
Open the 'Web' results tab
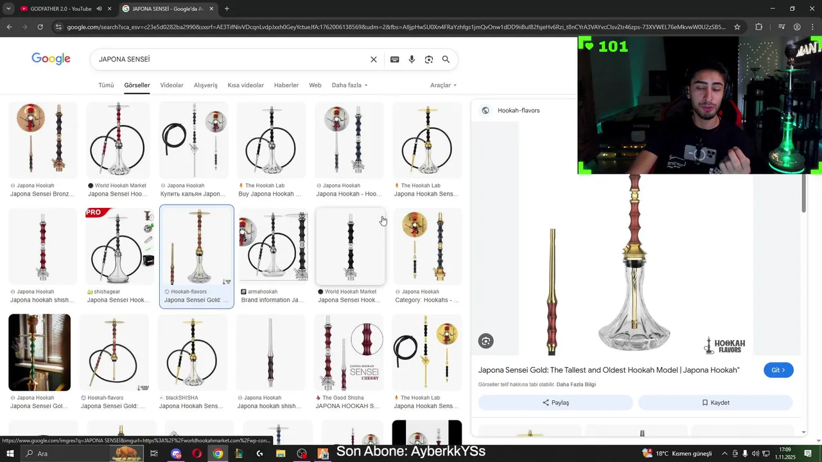pos(315,85)
